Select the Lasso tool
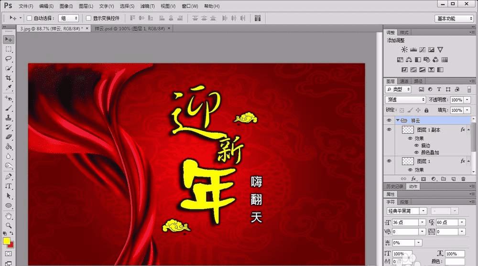The width and height of the screenshot is (478, 266). click(x=9, y=59)
